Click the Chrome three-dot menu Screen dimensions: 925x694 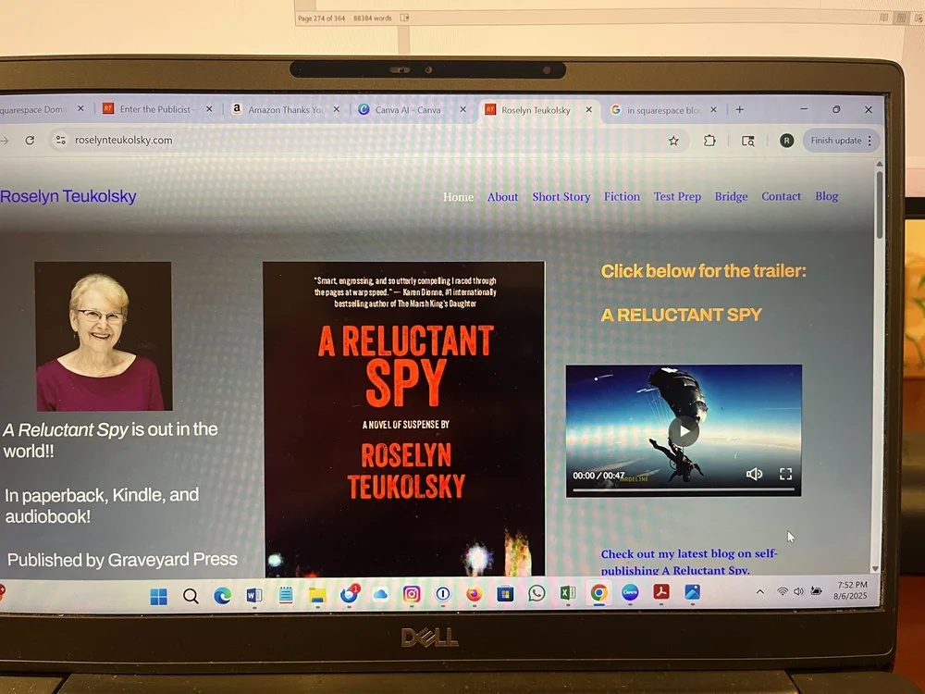pyautogui.click(x=869, y=141)
